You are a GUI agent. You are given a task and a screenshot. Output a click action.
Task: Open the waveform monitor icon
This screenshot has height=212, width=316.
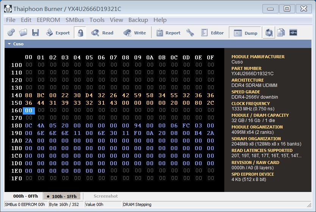pos(293,33)
